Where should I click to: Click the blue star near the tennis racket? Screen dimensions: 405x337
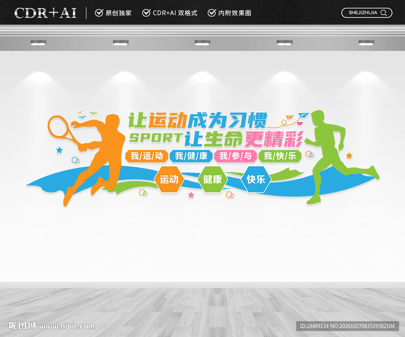(x=59, y=150)
